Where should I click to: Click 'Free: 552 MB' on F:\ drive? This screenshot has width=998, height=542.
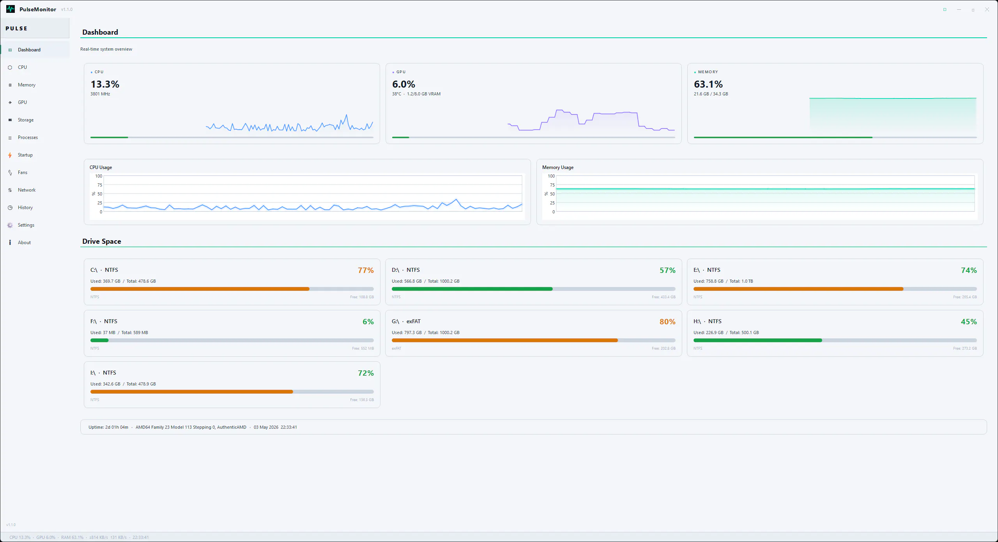[x=363, y=348]
